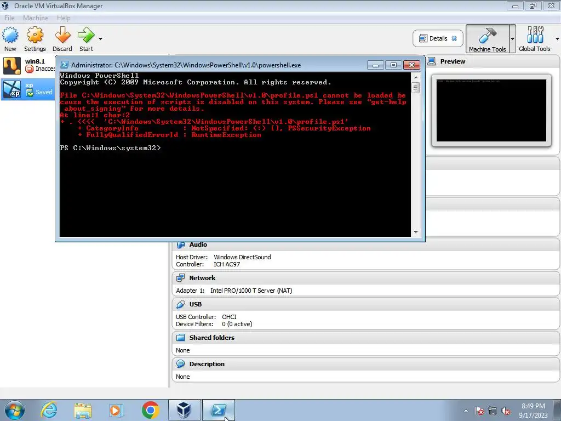561x421 pixels.
Task: Click 'Intel PRO/1000 T Server (NAT)' text
Action: click(251, 291)
